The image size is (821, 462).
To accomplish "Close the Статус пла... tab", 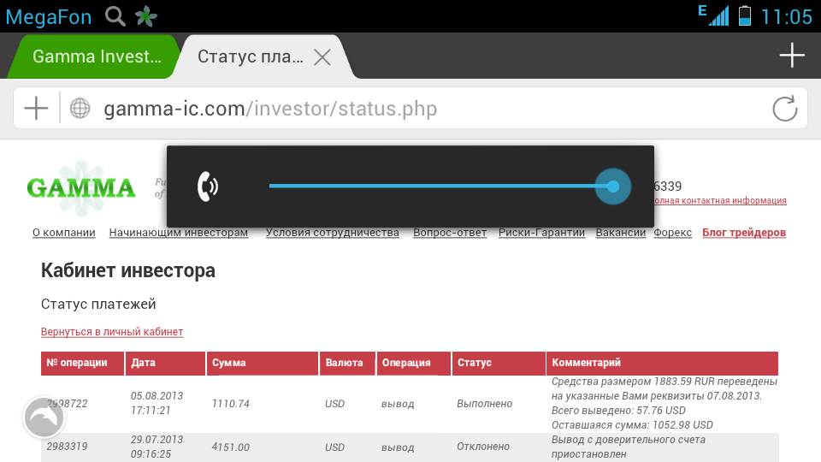I will 322,57.
